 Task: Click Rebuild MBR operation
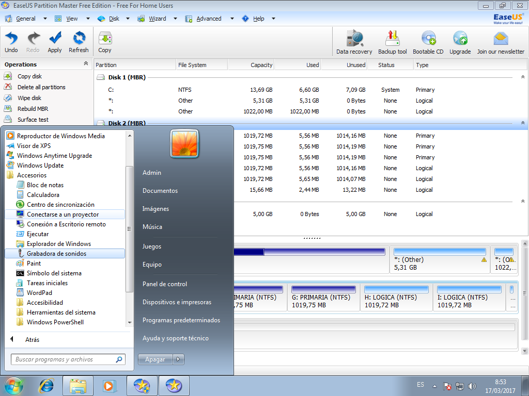(33, 109)
